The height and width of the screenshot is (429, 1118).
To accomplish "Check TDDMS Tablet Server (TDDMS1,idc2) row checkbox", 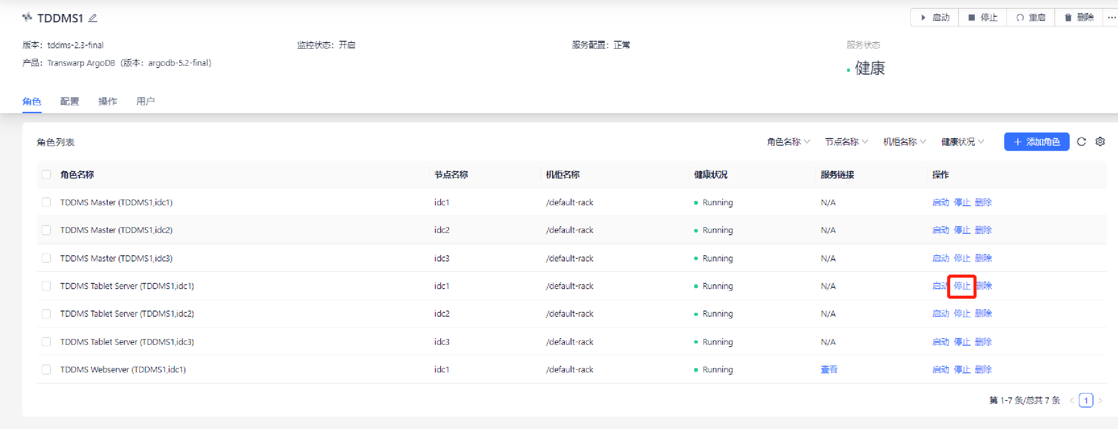I will click(x=46, y=314).
